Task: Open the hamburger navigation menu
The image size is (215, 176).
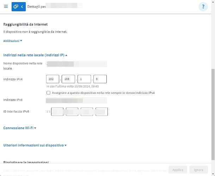Action: click(6, 7)
